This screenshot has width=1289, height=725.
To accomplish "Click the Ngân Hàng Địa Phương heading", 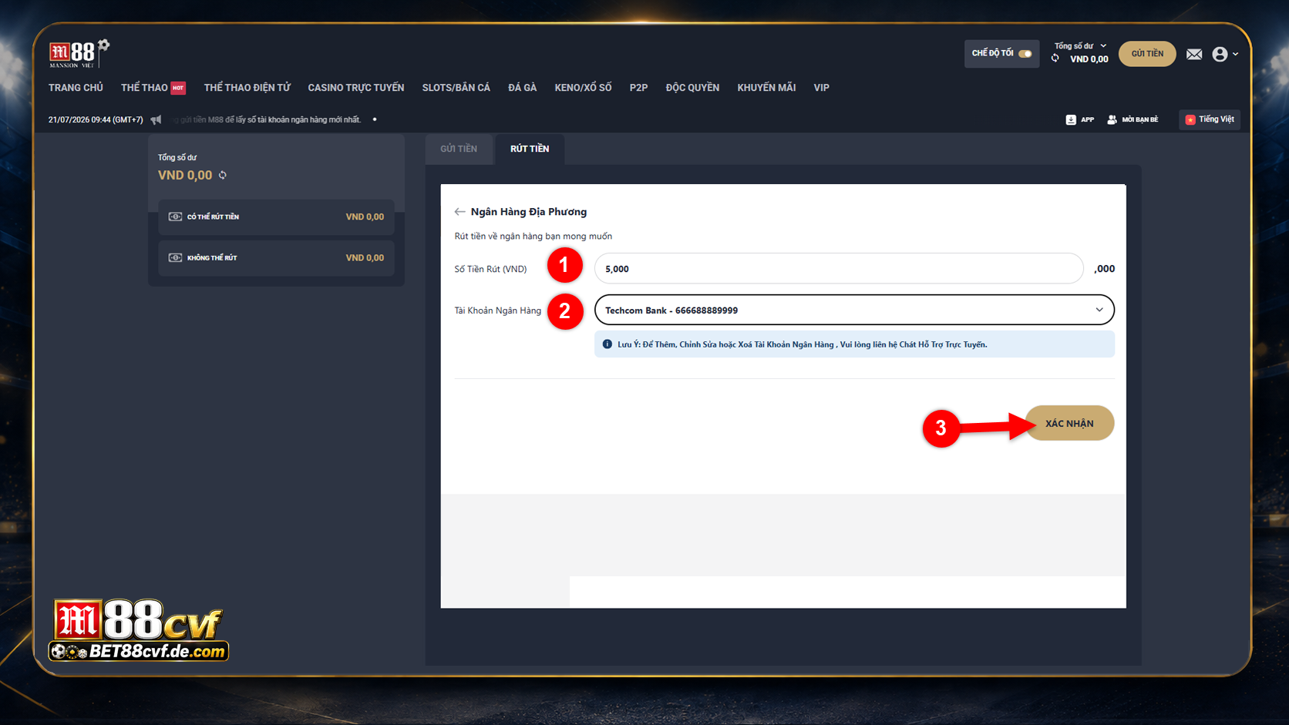I will (x=529, y=212).
